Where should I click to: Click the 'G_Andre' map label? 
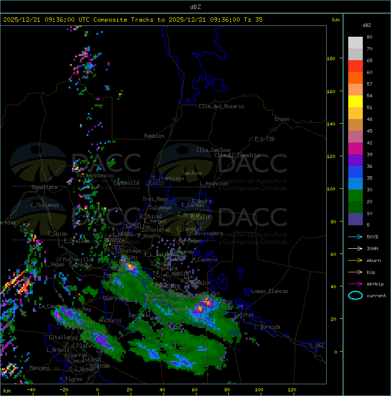click(x=202, y=201)
